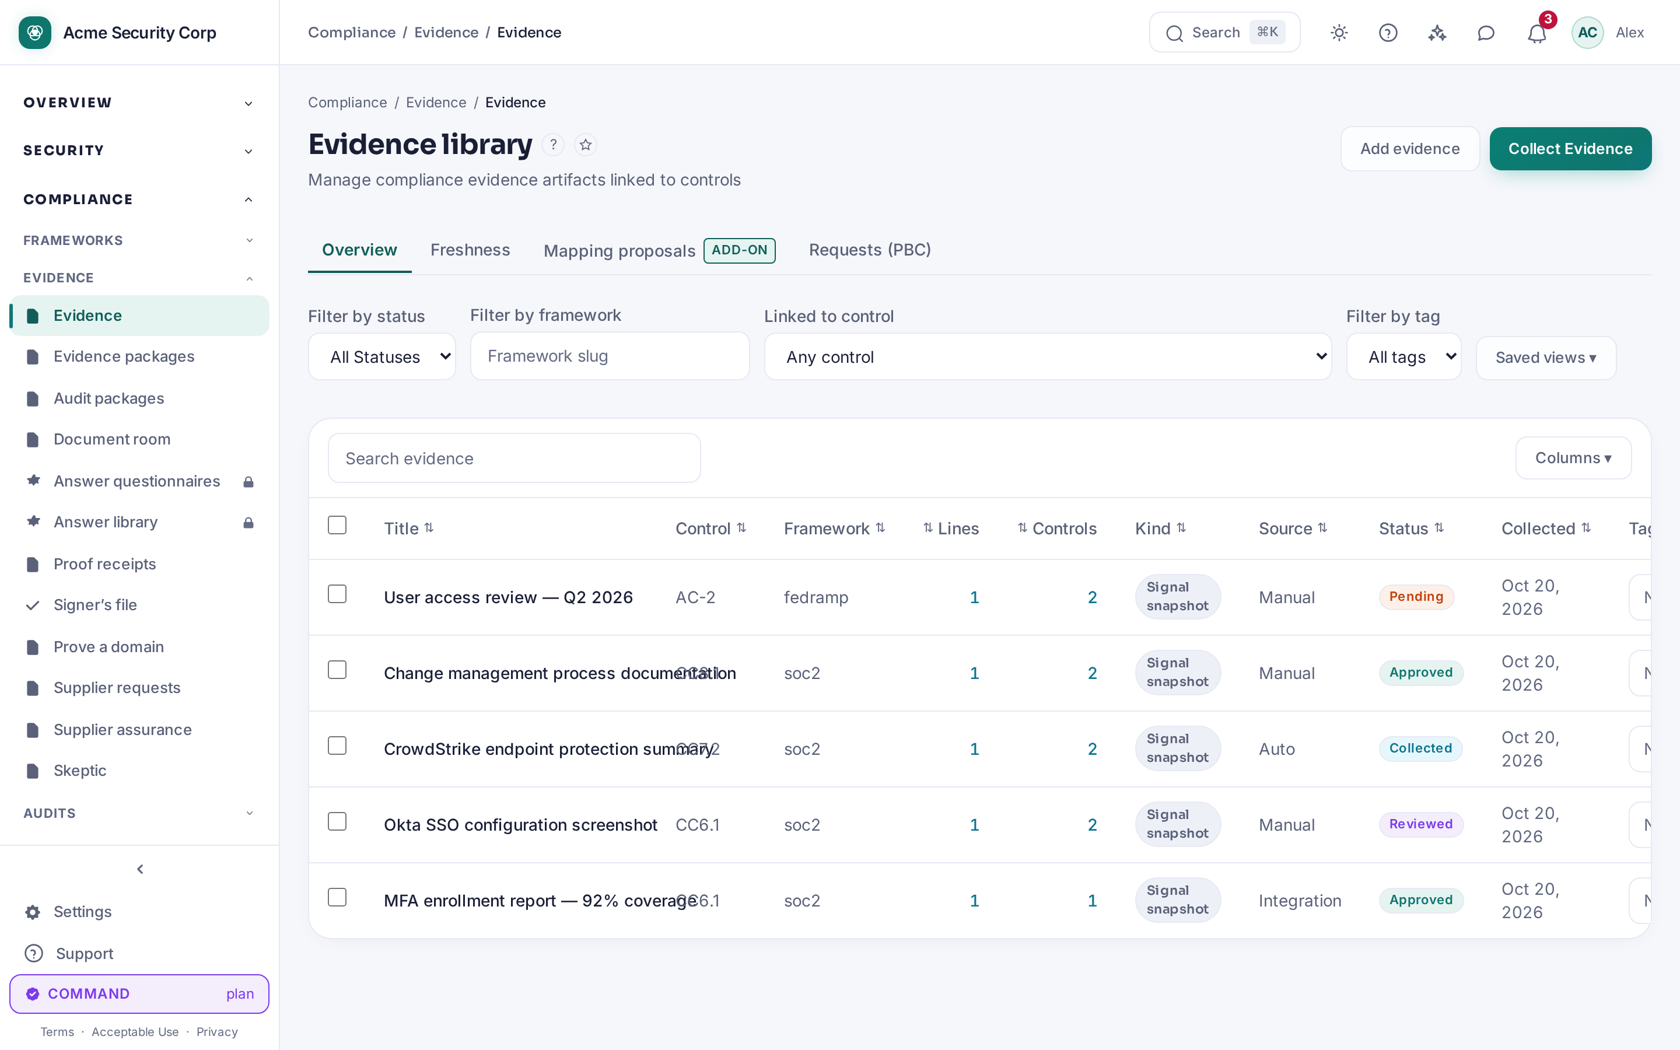Click the Acme Security Corp logo icon
Viewport: 1680px width, 1050px height.
click(35, 33)
